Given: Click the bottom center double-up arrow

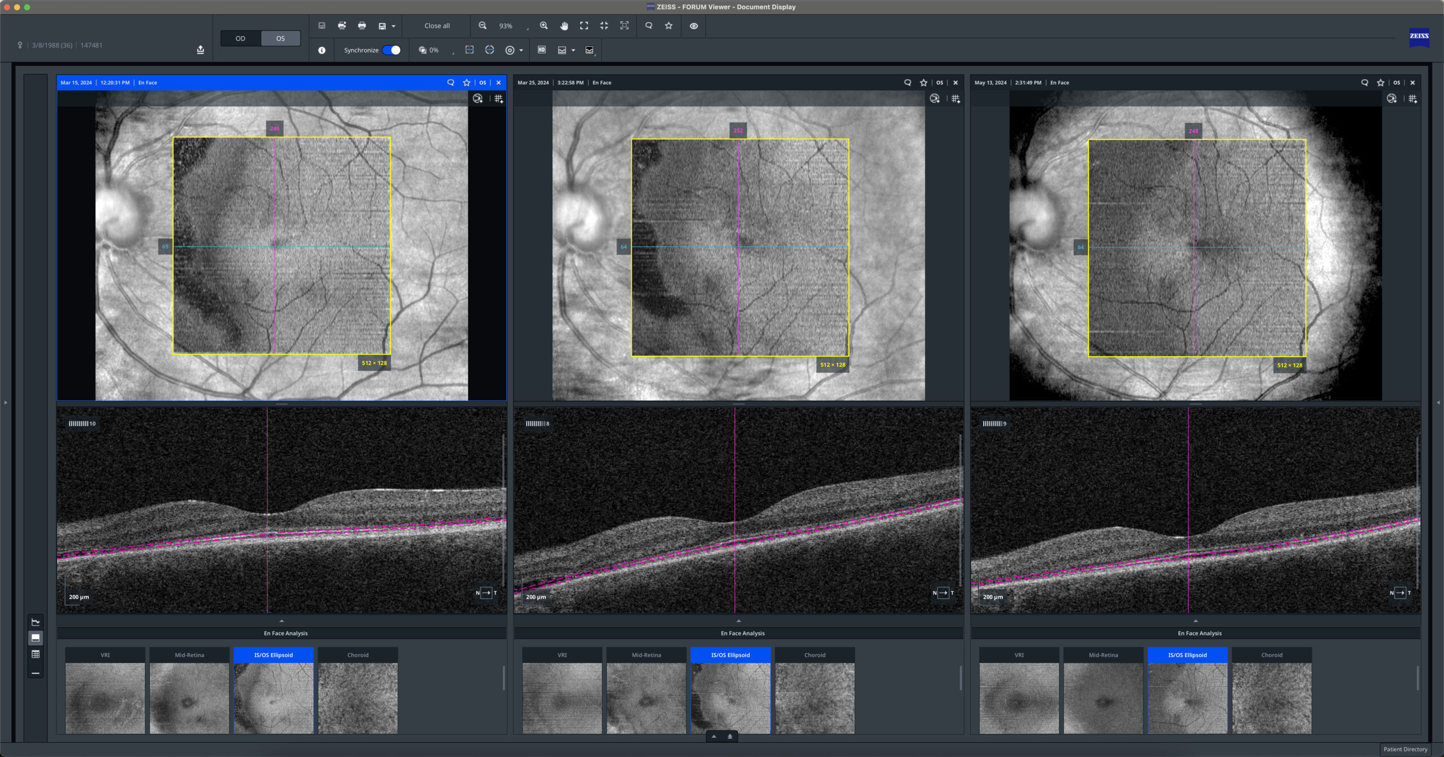Looking at the screenshot, I should pyautogui.click(x=730, y=736).
